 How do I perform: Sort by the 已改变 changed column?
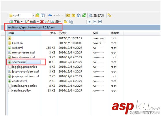(x=74, y=33)
